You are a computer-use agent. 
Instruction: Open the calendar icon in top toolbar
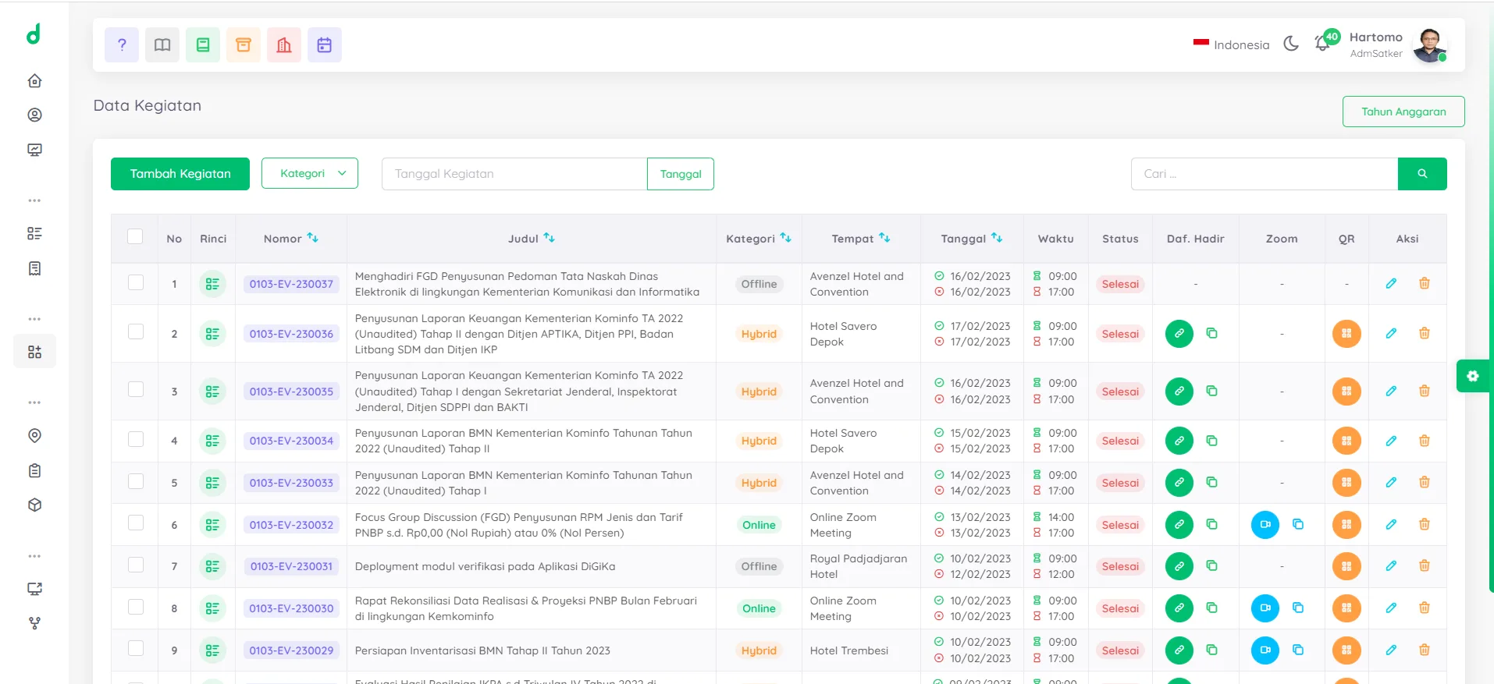pos(325,45)
